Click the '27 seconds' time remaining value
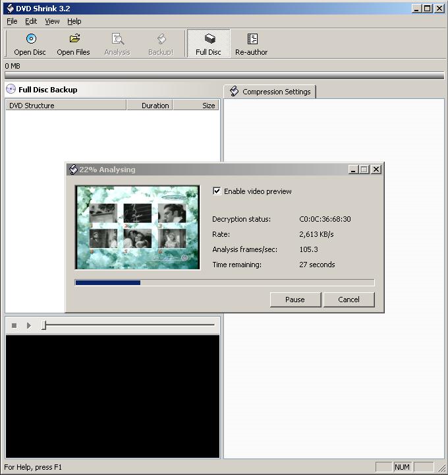The height and width of the screenshot is (475, 448). (x=317, y=265)
